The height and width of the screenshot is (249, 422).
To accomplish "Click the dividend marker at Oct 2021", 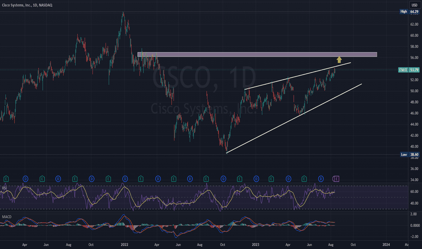I will (92, 178).
